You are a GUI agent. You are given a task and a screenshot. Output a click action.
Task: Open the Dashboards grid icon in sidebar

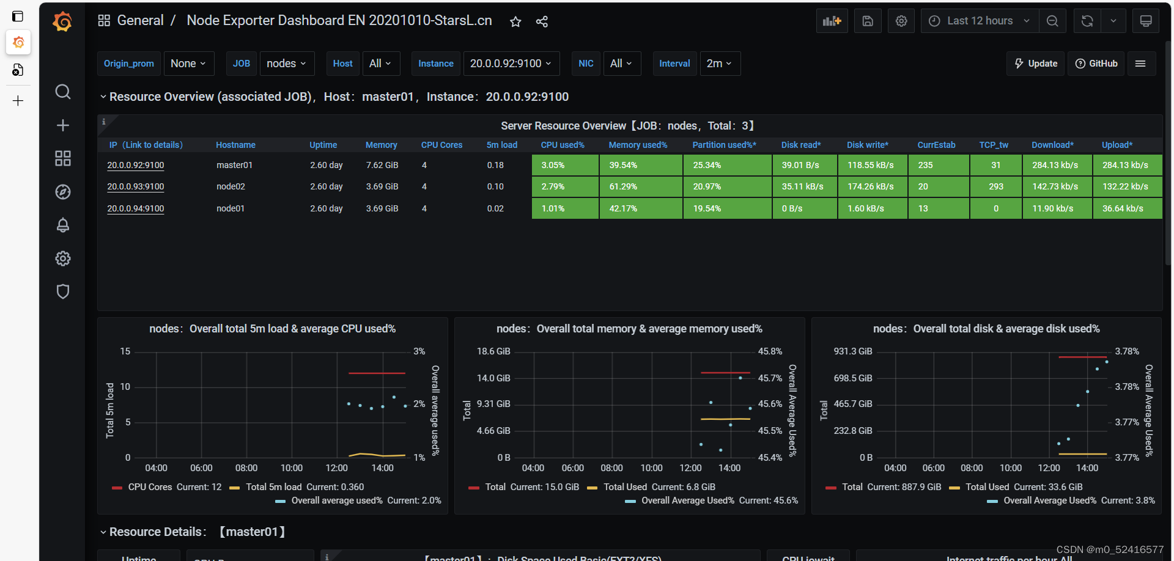[x=62, y=158]
